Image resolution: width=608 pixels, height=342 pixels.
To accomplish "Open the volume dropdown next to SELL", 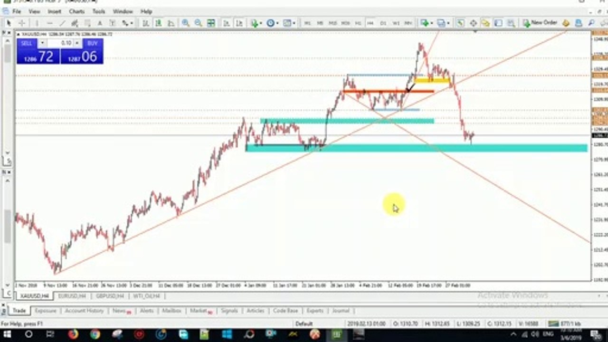I will (42, 43).
